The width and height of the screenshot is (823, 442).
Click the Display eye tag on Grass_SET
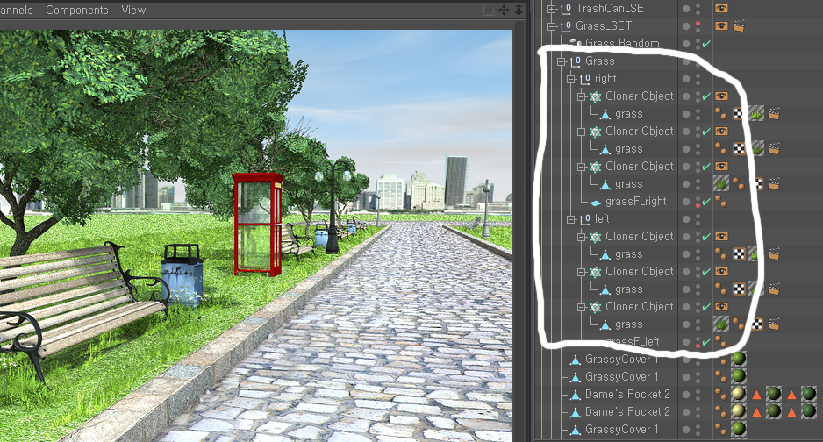coord(721,25)
